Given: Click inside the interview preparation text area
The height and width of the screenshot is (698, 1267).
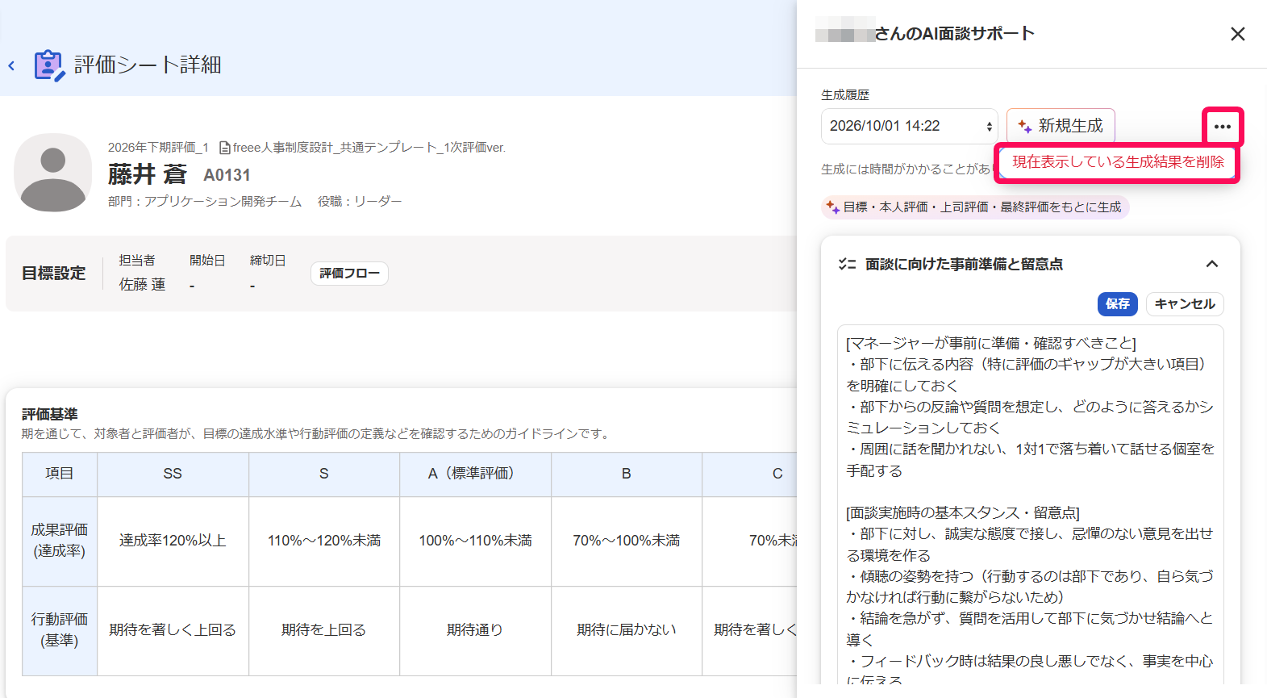Looking at the screenshot, I should coord(1031,504).
